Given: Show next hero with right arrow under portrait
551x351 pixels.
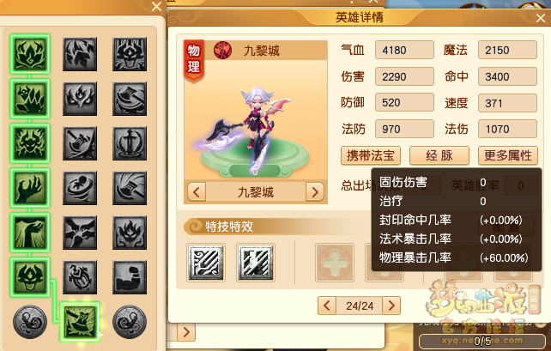Looking at the screenshot, I should tap(315, 192).
